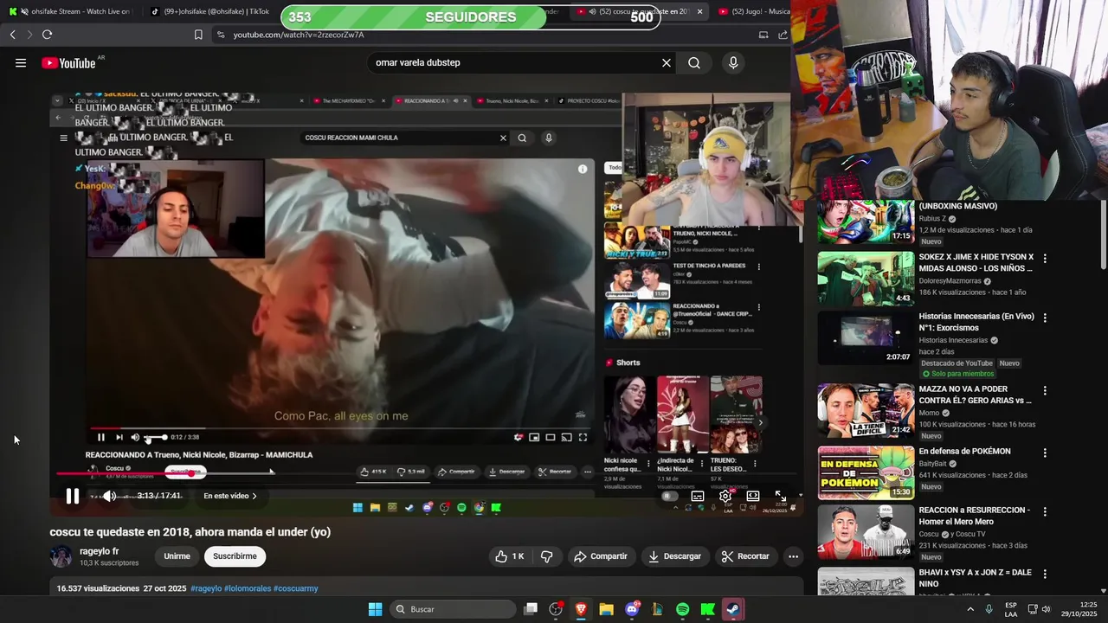Viewport: 1108px width, 623px height.
Task: Mute the main video volume
Action: (x=109, y=496)
